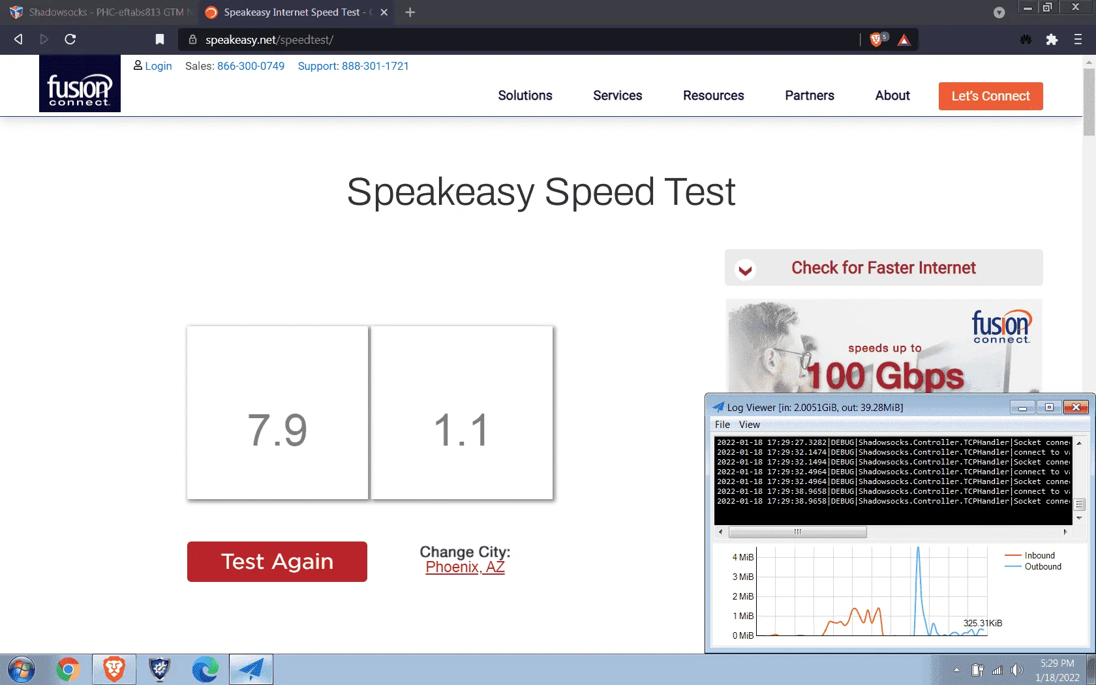
Task: Open the browser hamburger menu
Action: [x=1078, y=39]
